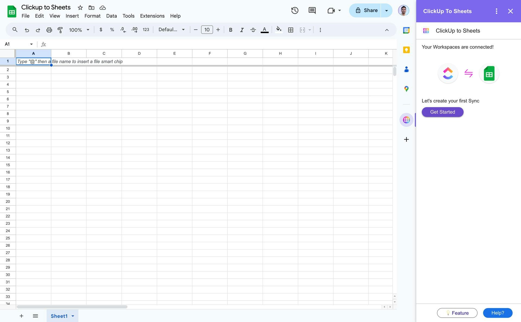The image size is (521, 322).
Task: Click the font size input field
Action: pos(207,30)
